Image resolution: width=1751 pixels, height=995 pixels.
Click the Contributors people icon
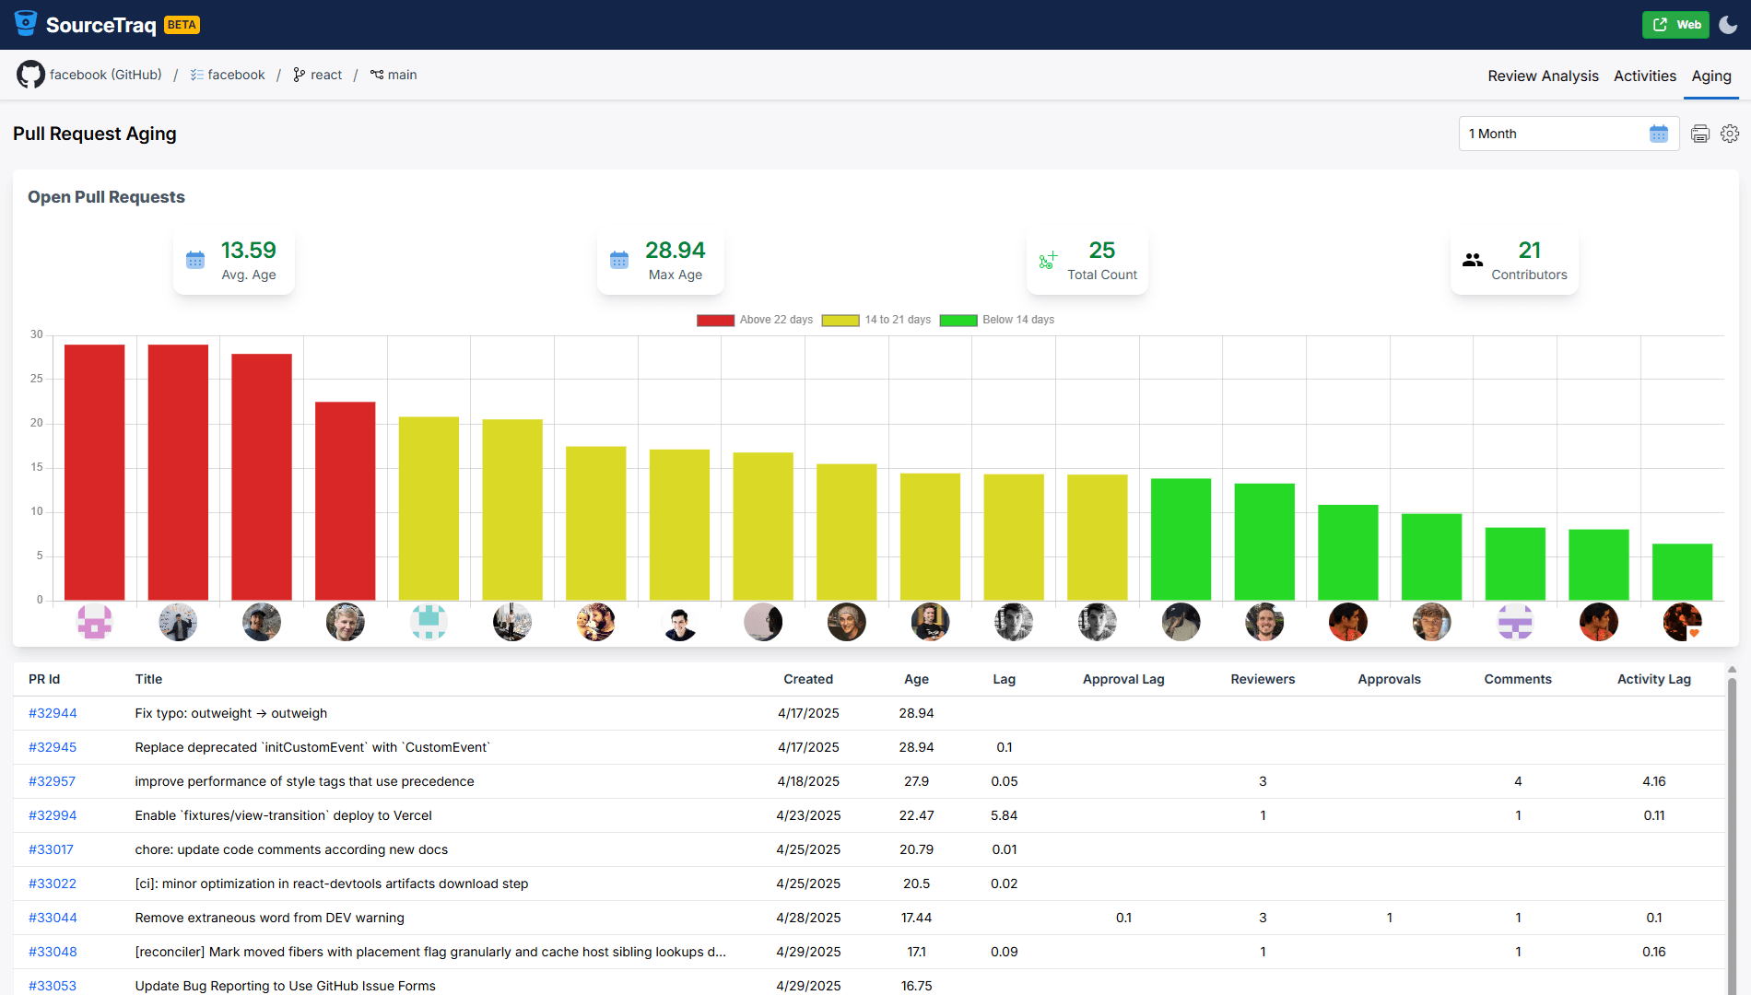point(1473,261)
